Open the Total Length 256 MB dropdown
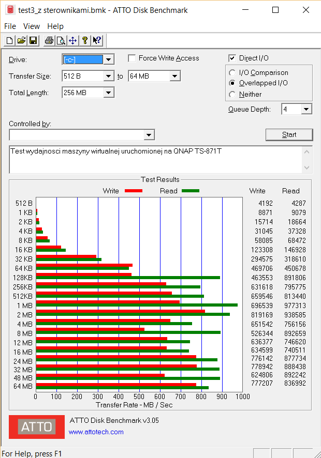The image size is (321, 458). (x=109, y=93)
